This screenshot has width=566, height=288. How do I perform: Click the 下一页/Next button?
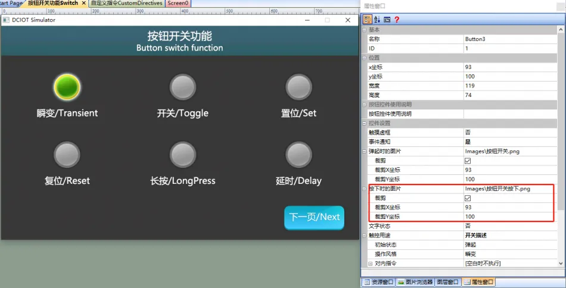coord(314,217)
